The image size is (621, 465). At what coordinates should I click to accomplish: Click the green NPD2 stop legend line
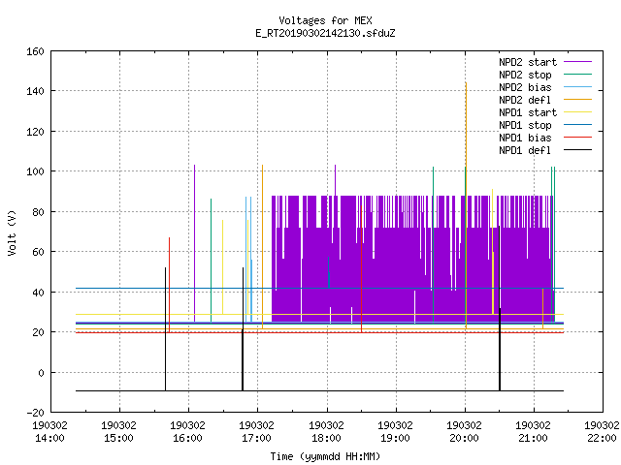coord(577,75)
